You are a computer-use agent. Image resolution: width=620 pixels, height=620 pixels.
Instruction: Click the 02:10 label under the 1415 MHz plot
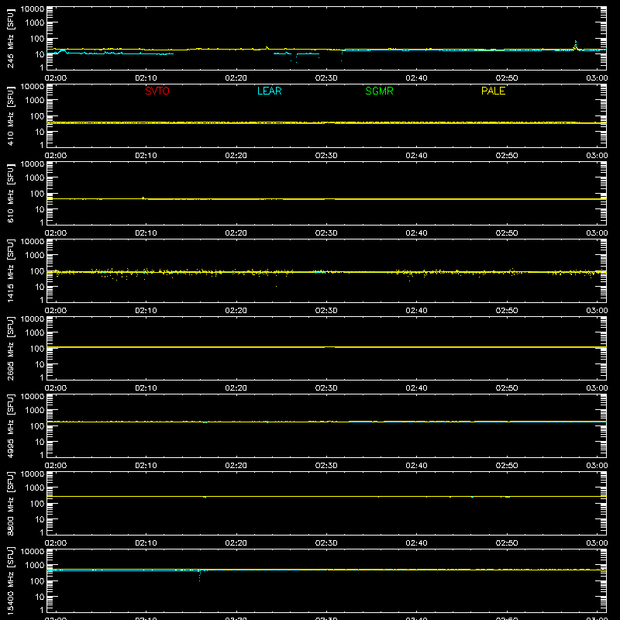click(x=146, y=311)
